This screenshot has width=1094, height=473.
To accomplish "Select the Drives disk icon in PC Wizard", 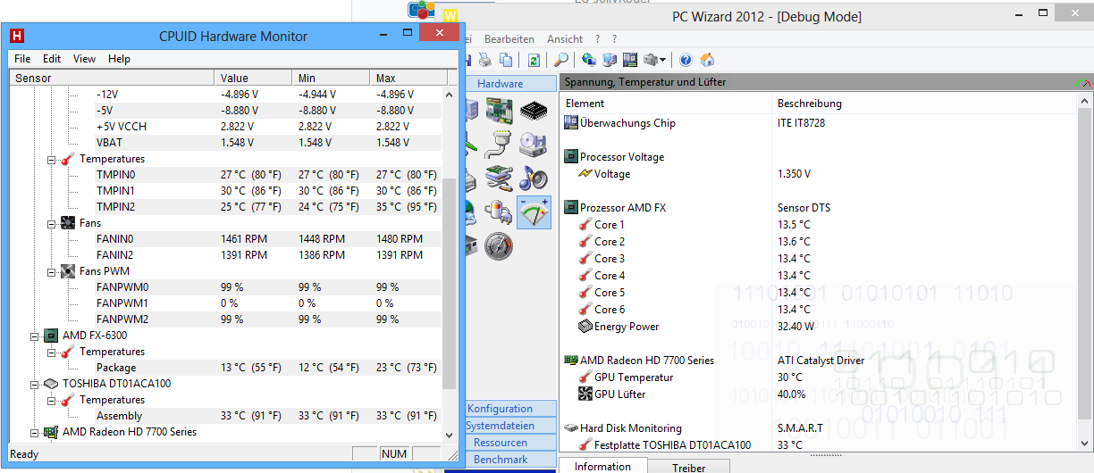I will tap(534, 145).
